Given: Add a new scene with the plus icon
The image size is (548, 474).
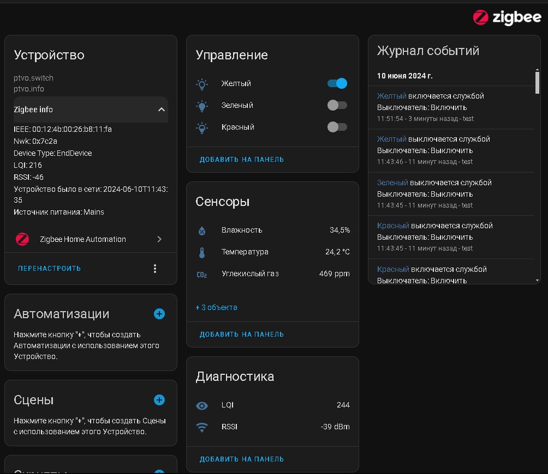Looking at the screenshot, I should [159, 400].
